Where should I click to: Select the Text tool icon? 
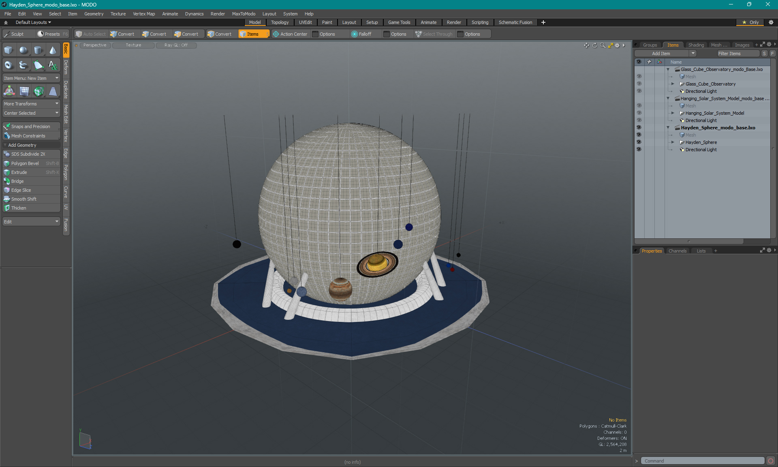tap(53, 65)
